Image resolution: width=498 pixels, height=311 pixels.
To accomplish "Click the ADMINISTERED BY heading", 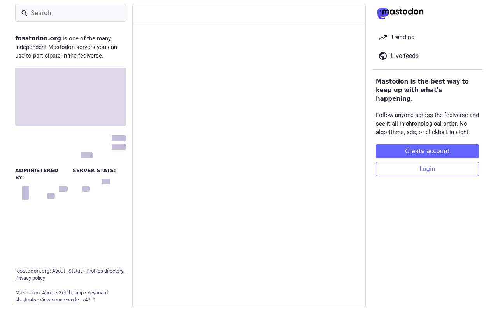I will pos(37,174).
